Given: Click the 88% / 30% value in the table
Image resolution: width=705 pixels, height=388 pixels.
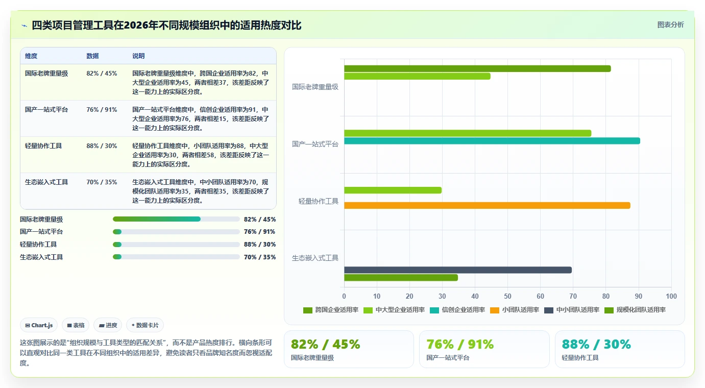Looking at the screenshot, I should point(102,146).
